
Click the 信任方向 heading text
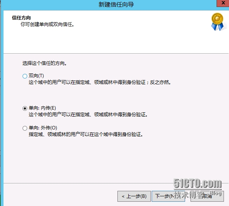[21, 18]
